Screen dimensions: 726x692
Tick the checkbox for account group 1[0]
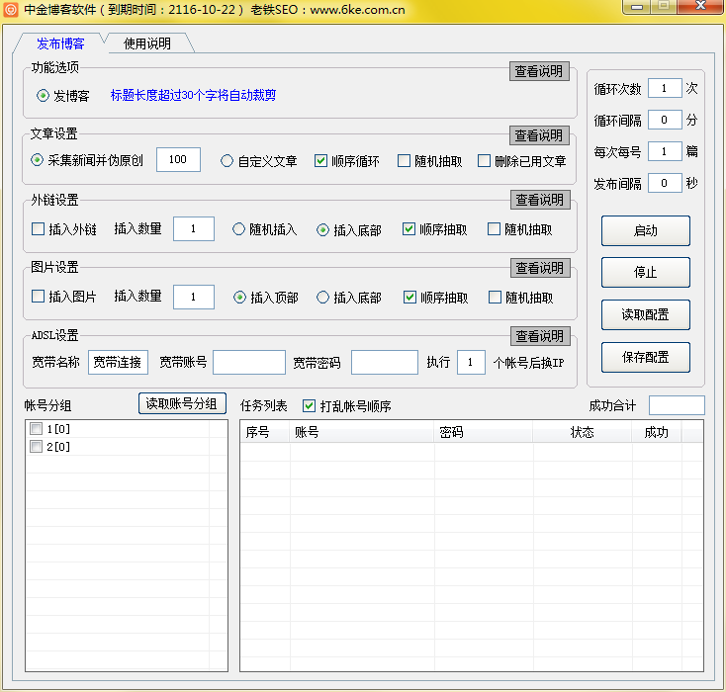(x=37, y=429)
